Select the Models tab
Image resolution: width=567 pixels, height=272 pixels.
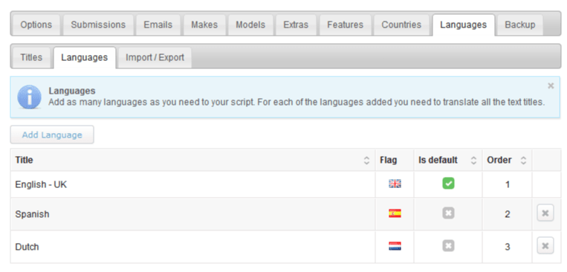point(250,25)
